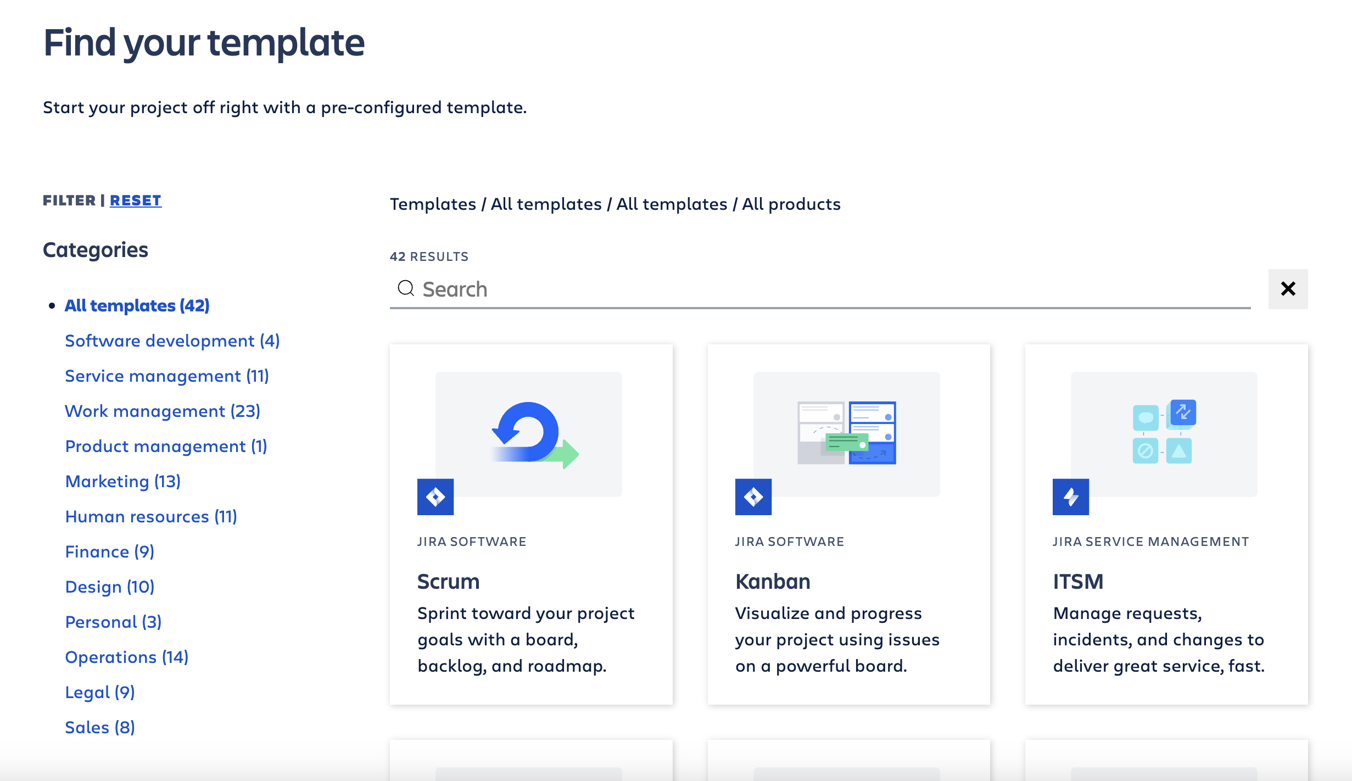The width and height of the screenshot is (1352, 781).
Task: Open the Human resources (11) category
Action: tap(150, 516)
